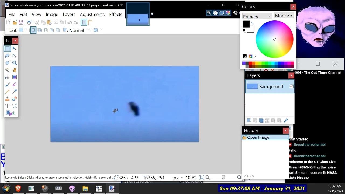Open the Layers menu
345x194 pixels.
coord(69,14)
